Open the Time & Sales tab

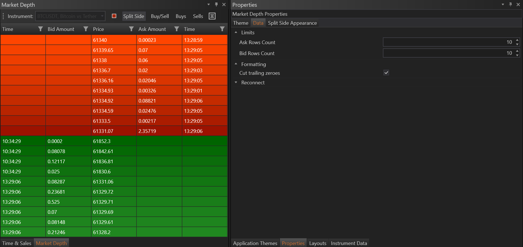[17, 243]
